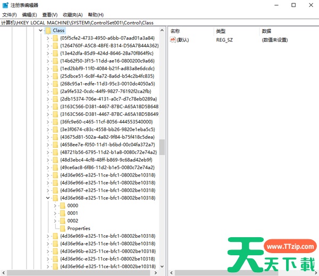Image resolution: width=319 pixels, height=276 pixels.
Task: Click the tree pane vertical scrollbar thumb
Action: pos(162,146)
